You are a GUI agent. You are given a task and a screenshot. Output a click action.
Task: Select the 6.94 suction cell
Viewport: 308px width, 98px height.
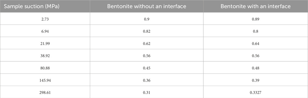point(45,31)
